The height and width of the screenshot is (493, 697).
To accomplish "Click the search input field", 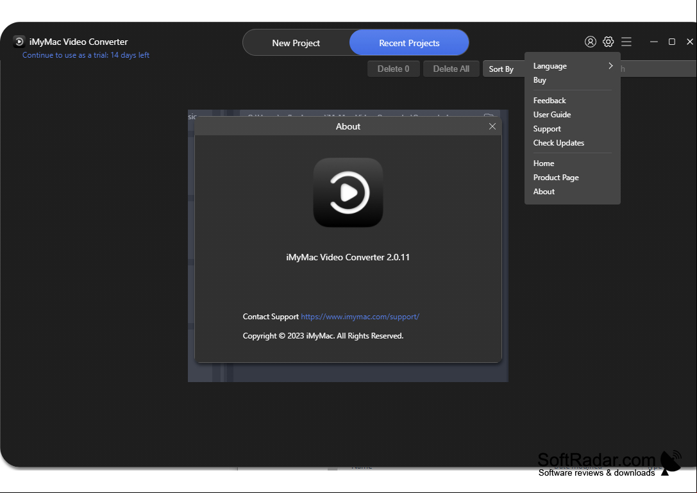I will click(658, 69).
